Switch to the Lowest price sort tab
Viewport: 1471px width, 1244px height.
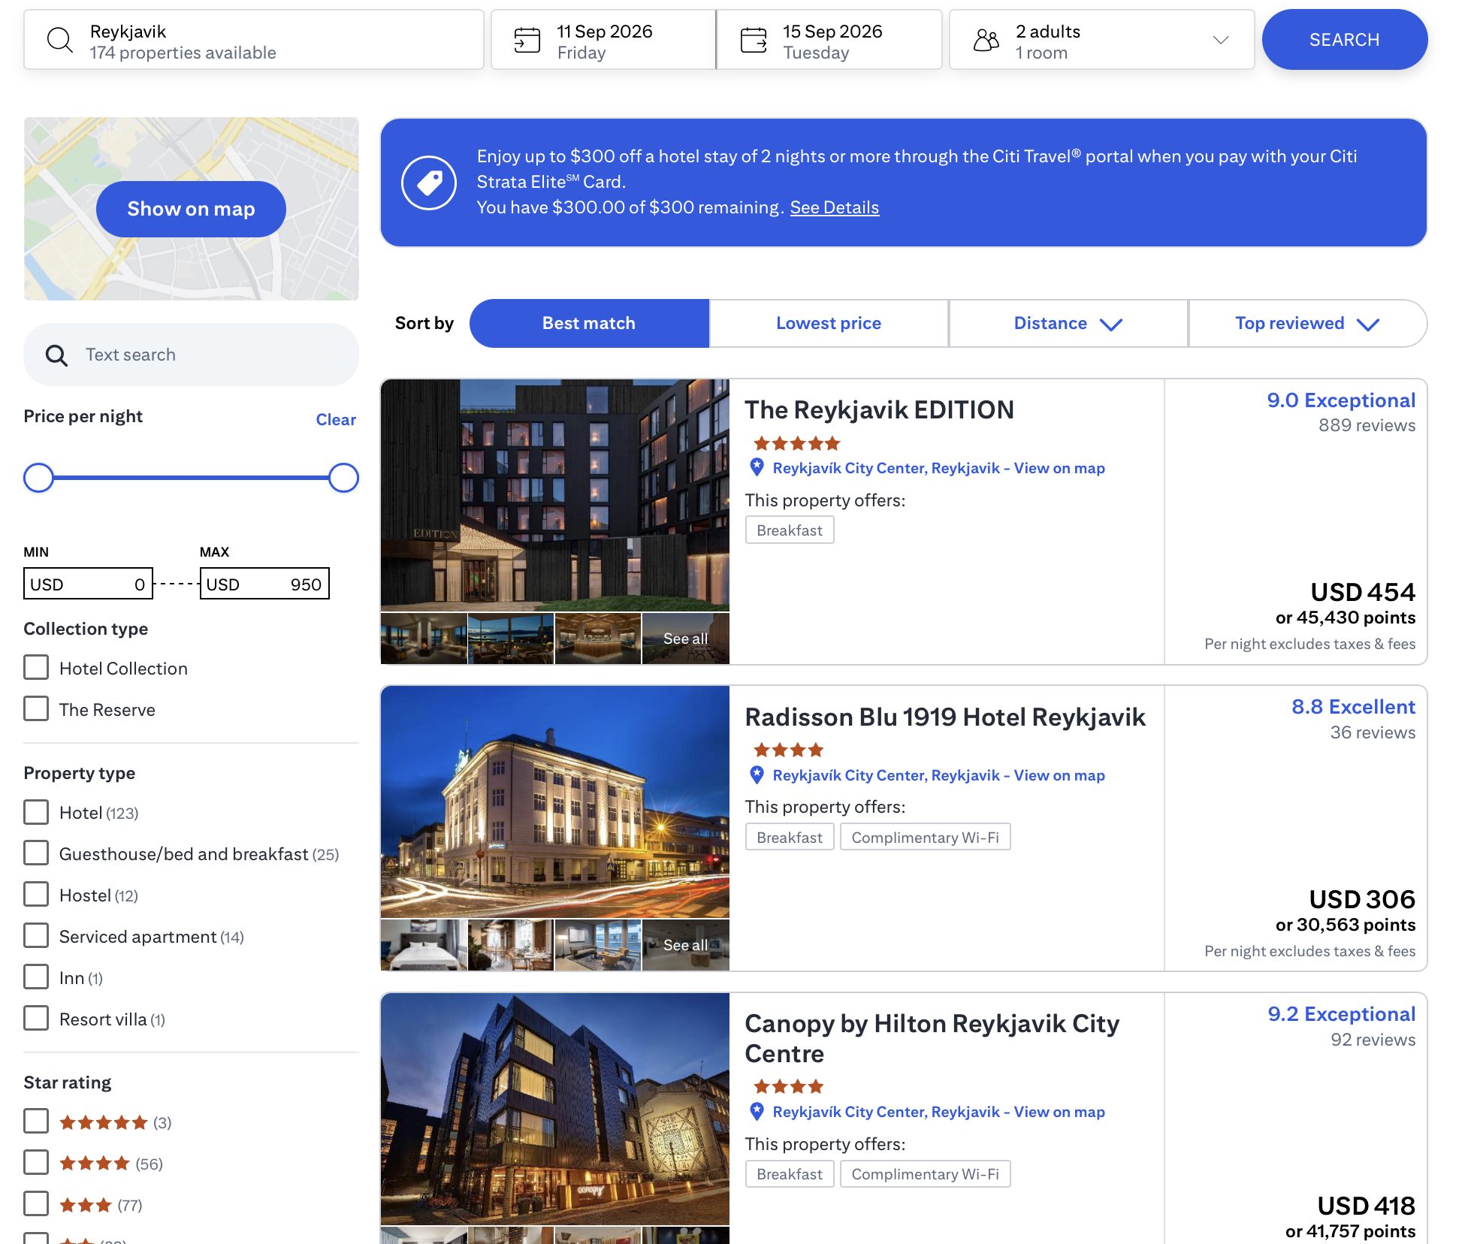[828, 323]
